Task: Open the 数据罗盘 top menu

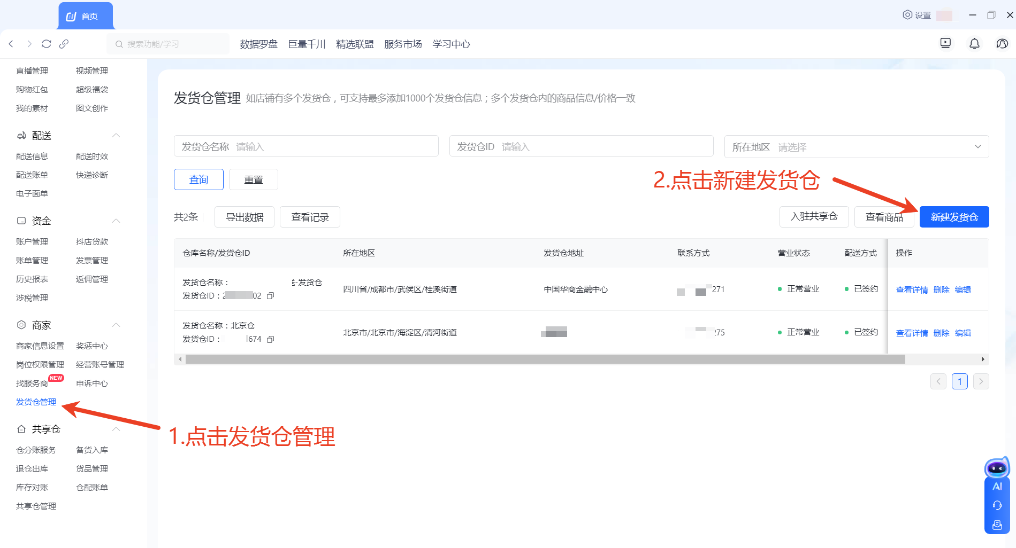Action: tap(258, 44)
